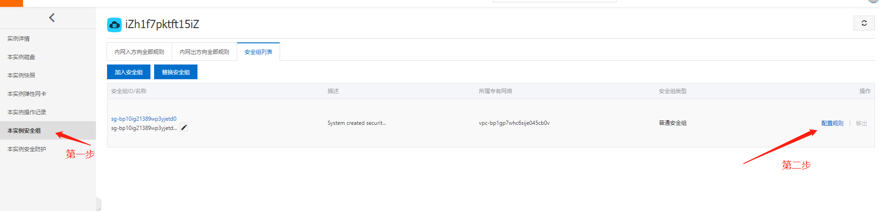
Task: Open 实例详情 in the sidebar
Action: pyautogui.click(x=18, y=39)
